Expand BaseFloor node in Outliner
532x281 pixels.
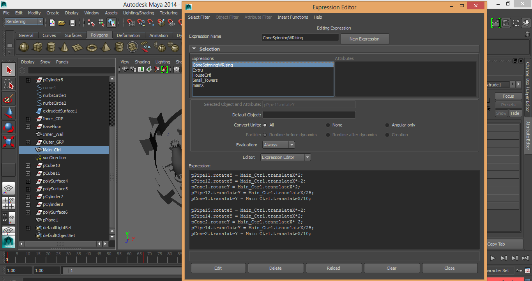click(x=28, y=126)
